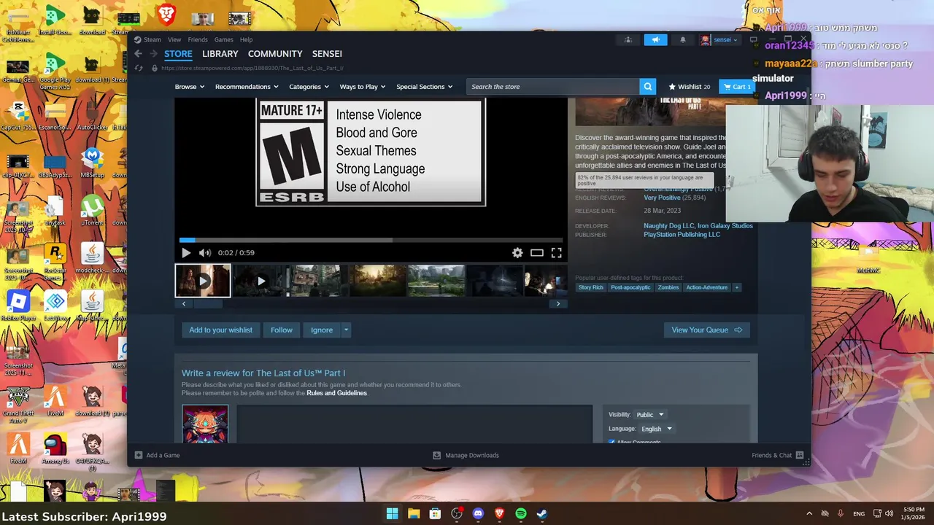The image size is (934, 525).
Task: Open the Games menu
Action: click(x=224, y=40)
